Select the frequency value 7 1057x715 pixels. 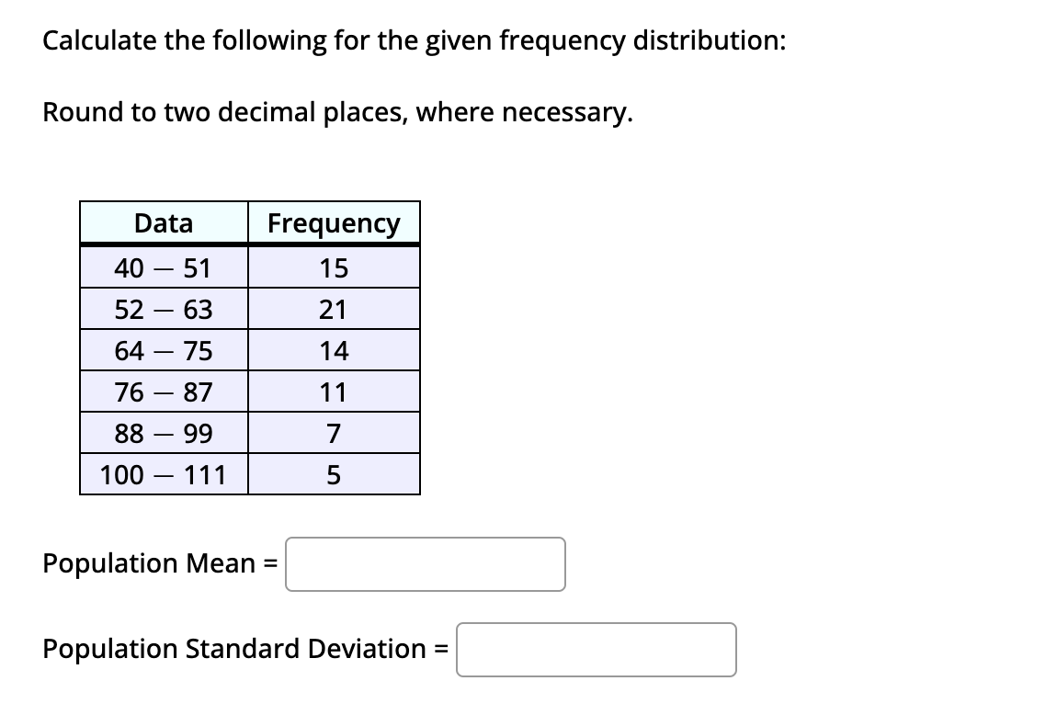click(x=333, y=433)
